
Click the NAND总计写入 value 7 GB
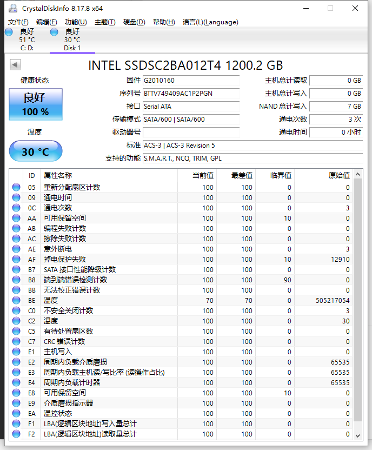pyautogui.click(x=336, y=107)
